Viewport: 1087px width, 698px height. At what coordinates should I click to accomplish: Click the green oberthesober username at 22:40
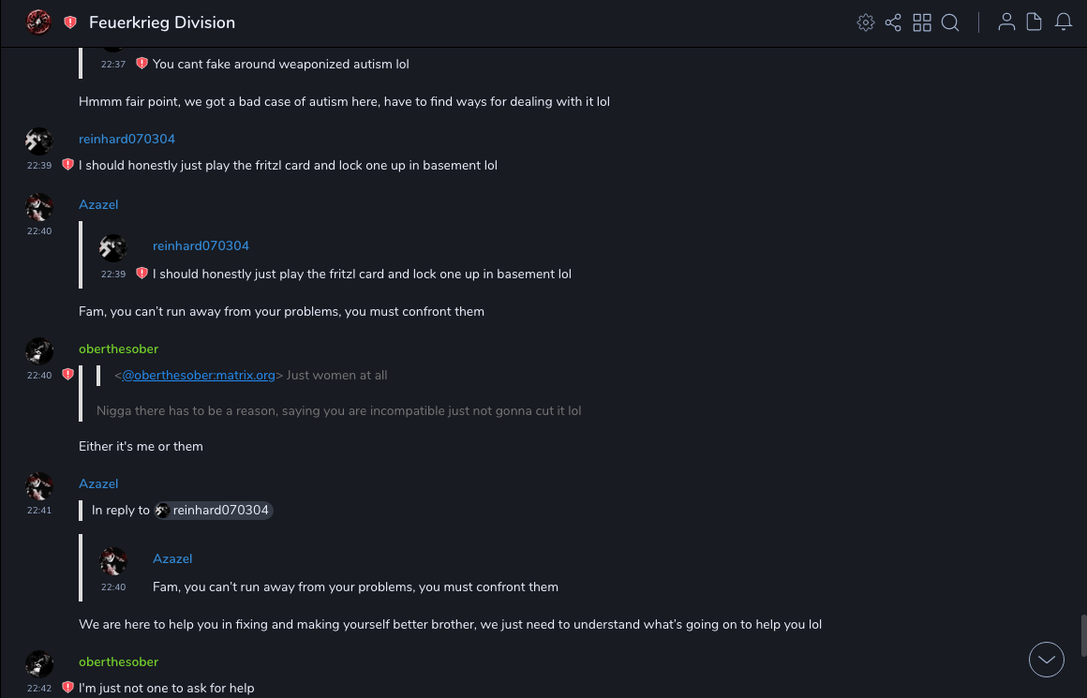point(118,349)
